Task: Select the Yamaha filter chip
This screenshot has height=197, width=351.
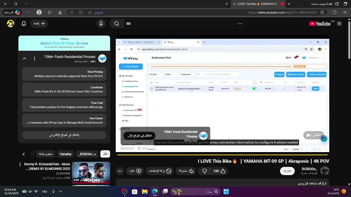Action: pyautogui.click(x=66, y=154)
